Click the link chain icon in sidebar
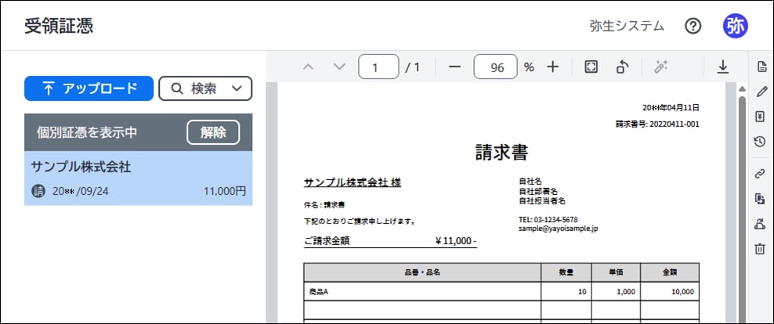The image size is (774, 324). (x=760, y=173)
